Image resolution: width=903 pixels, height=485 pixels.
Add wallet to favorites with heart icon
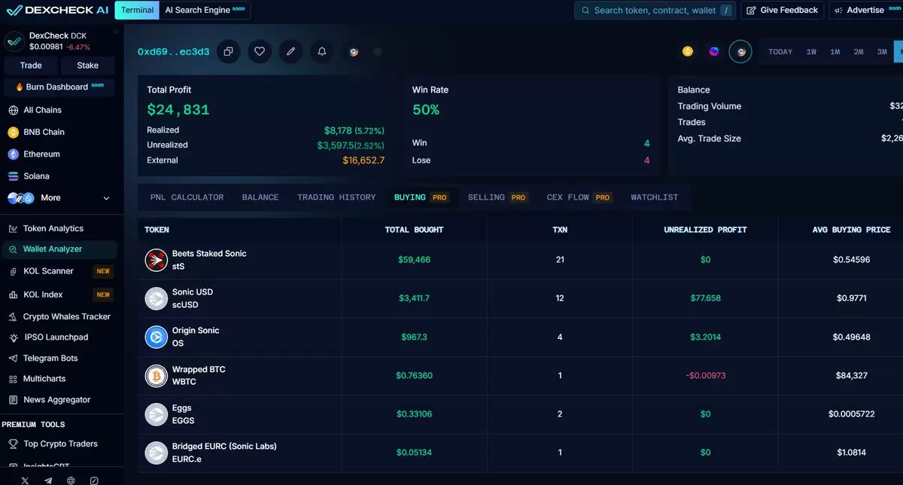(x=260, y=51)
